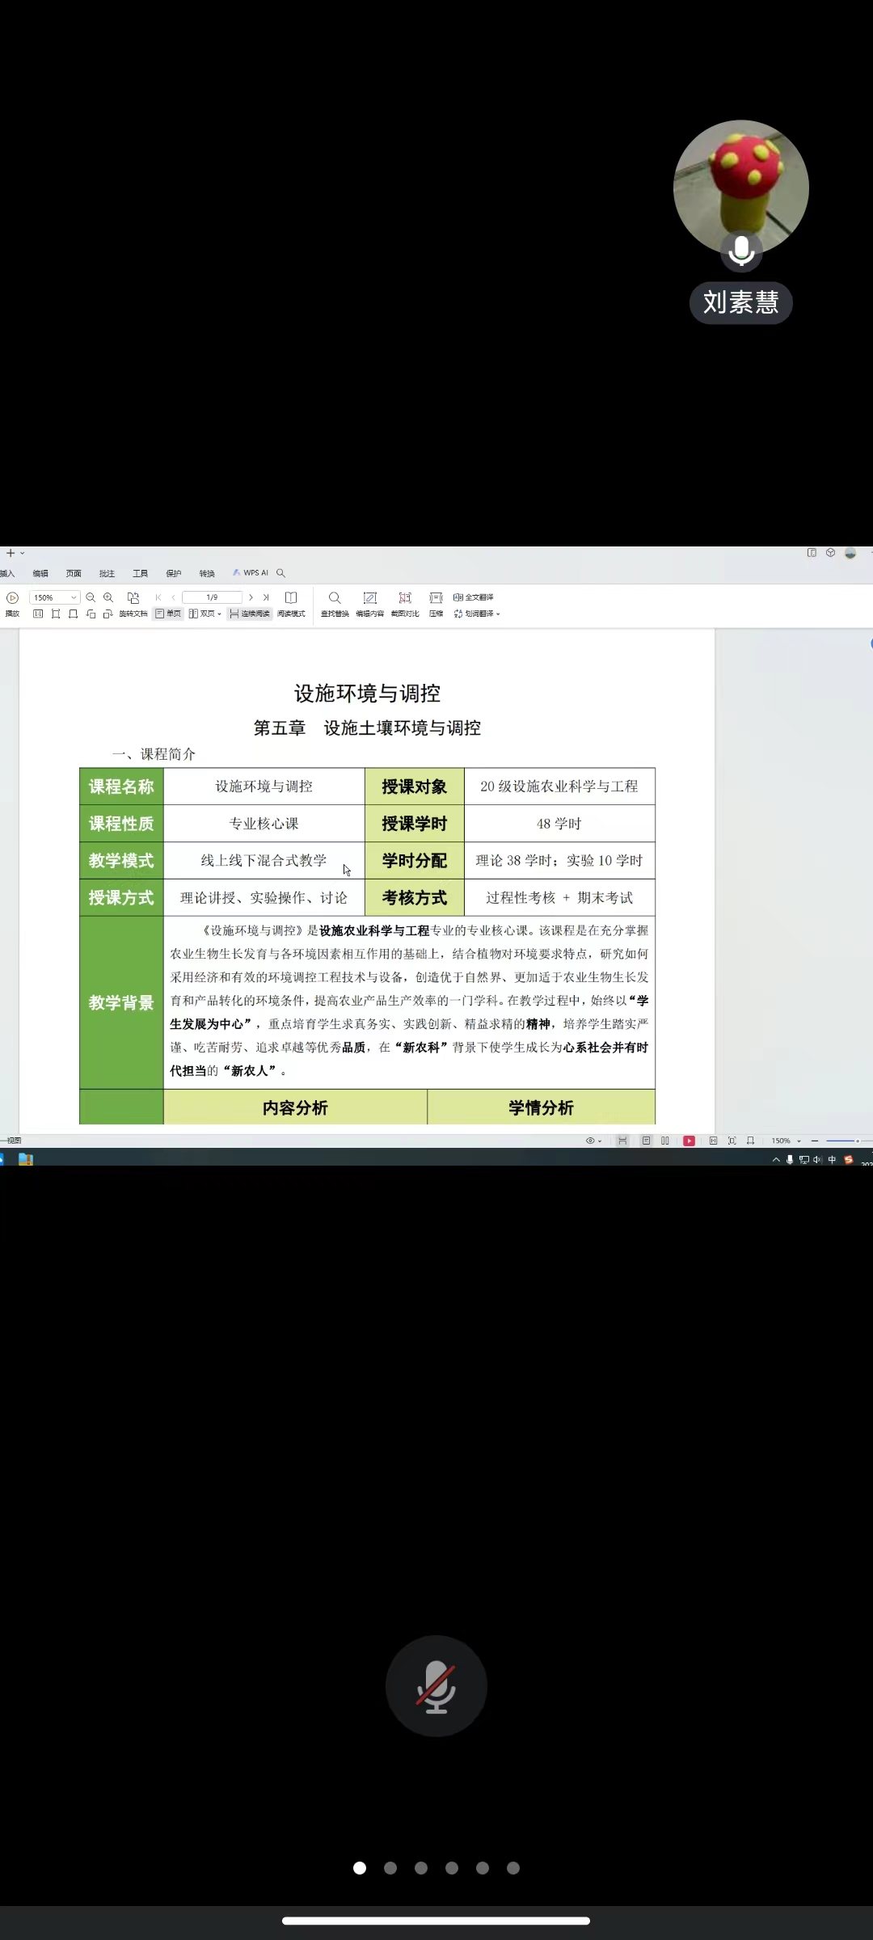The image size is (873, 1940).
Task: Click the WPS AI button
Action: (x=251, y=572)
